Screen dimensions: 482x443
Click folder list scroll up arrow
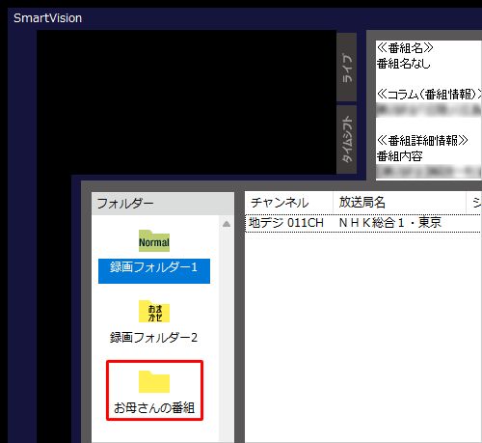227,224
